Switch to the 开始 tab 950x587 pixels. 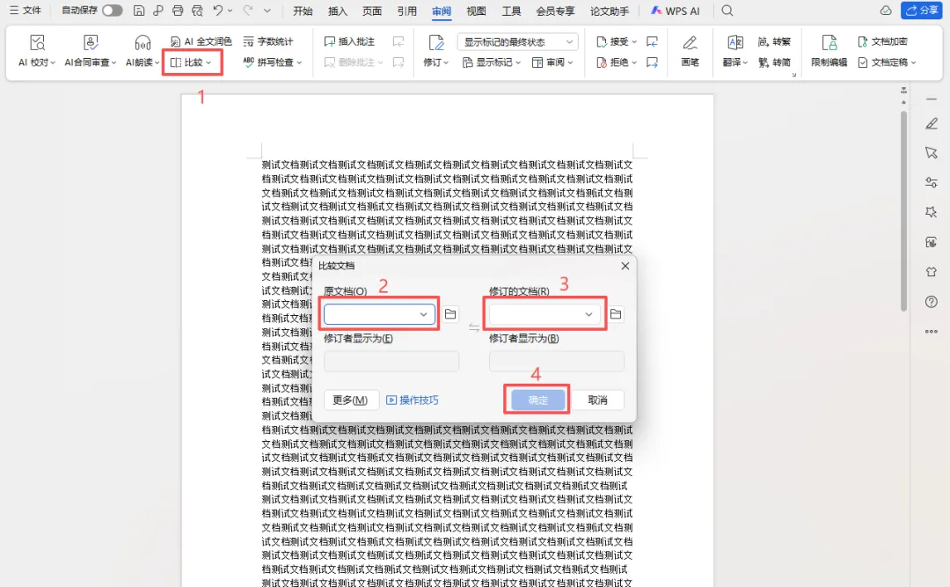pos(303,11)
